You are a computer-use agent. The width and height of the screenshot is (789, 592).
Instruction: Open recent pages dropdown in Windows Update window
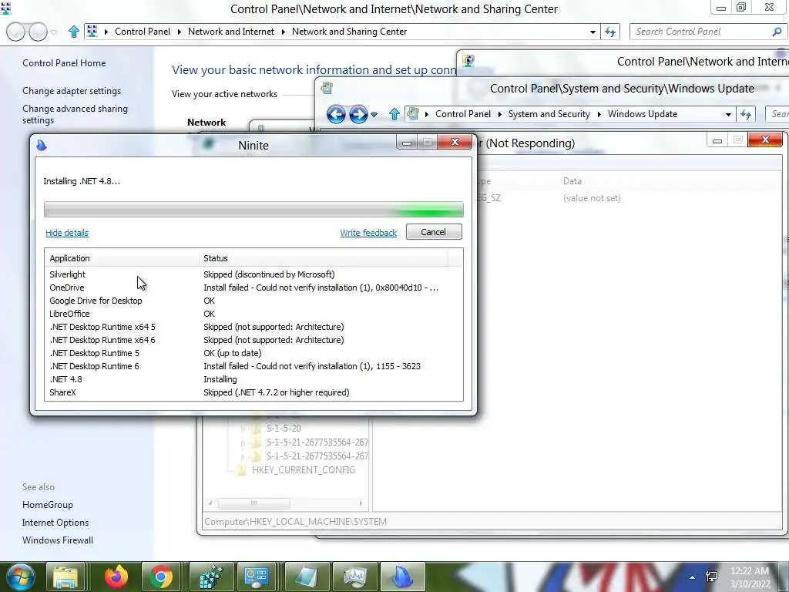(x=374, y=115)
